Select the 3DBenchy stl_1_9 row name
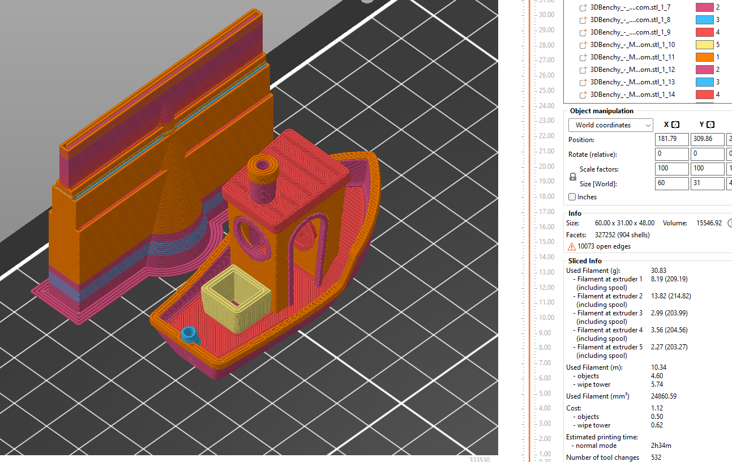 [x=630, y=32]
